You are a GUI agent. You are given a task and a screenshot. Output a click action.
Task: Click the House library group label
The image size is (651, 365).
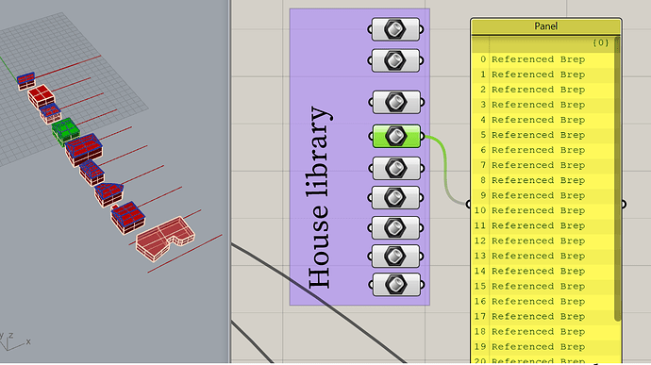point(319,198)
